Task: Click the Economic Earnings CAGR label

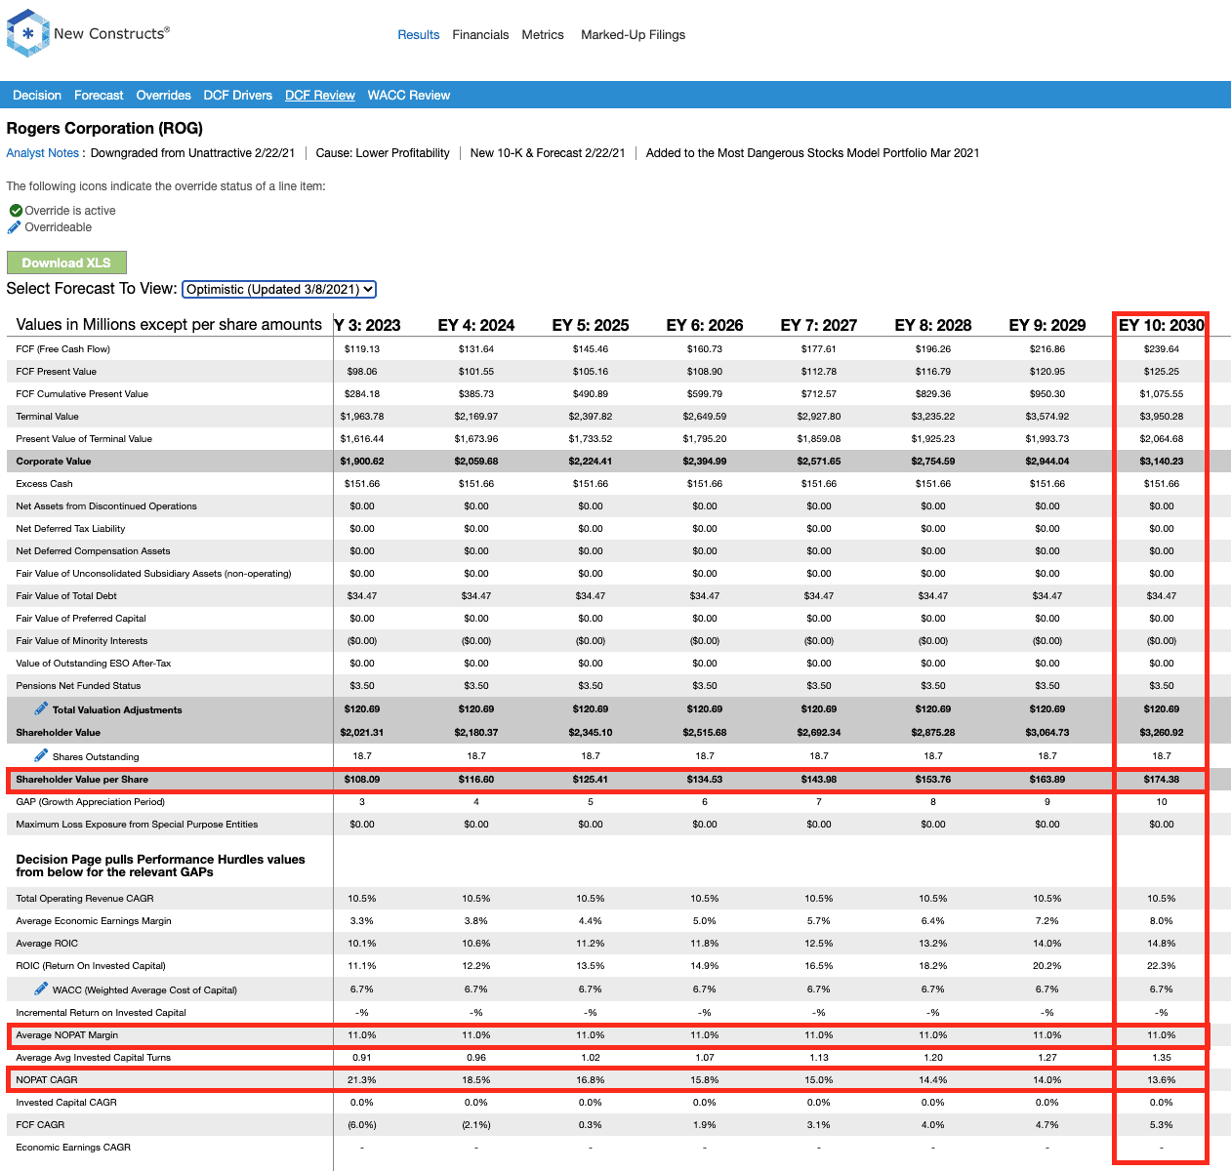Action: [73, 1148]
